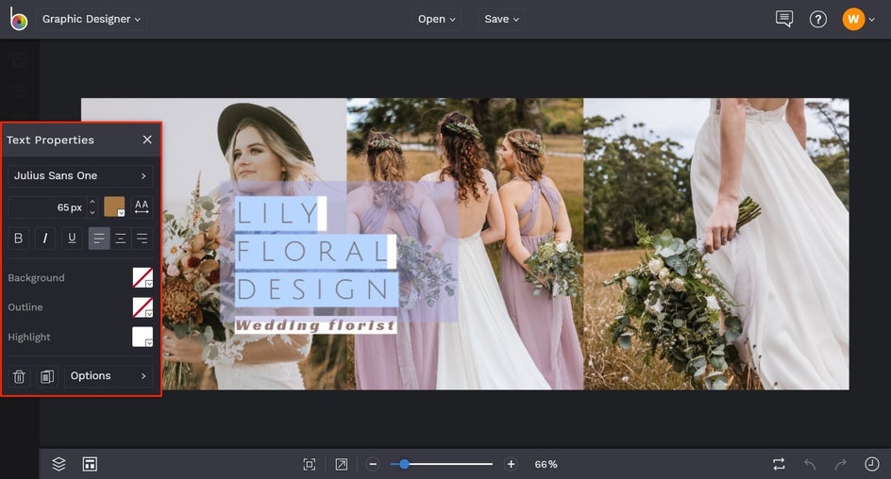This screenshot has height=479, width=891.
Task: Click the zoom slider handle
Action: coord(404,464)
